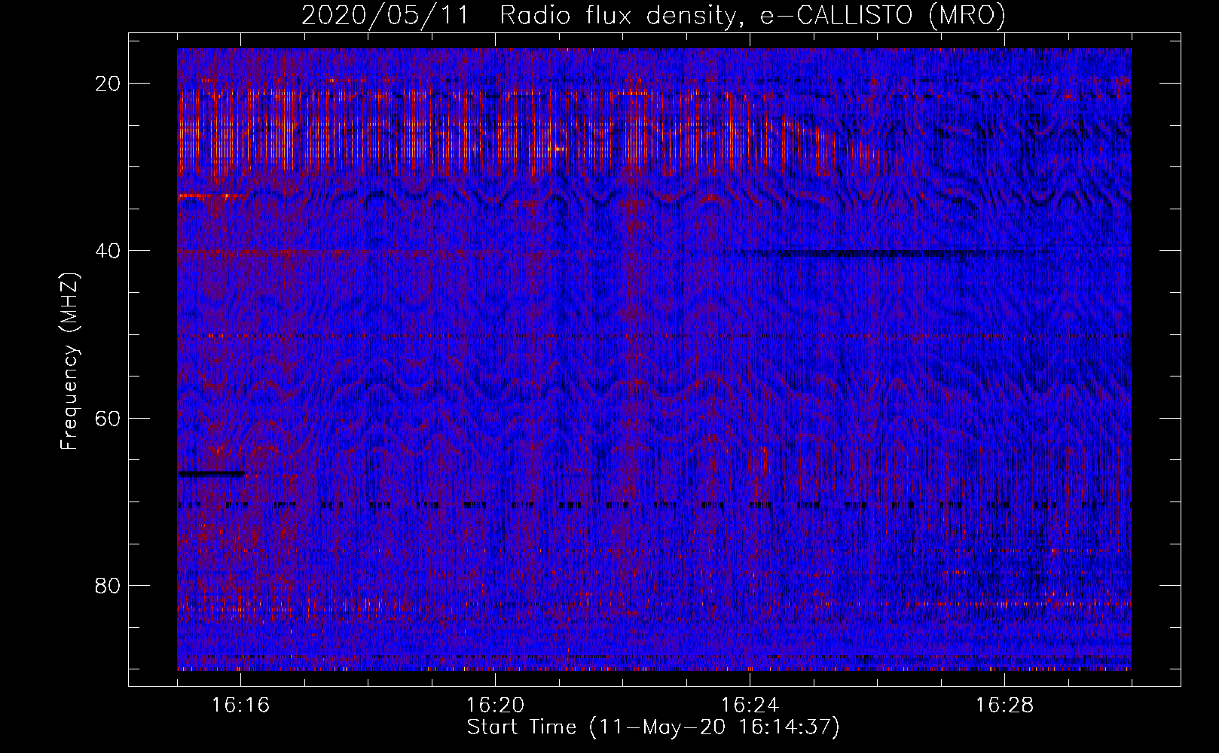This screenshot has height=753, width=1219.
Task: Click the 'Frequency (MHZ)' axis label
Action: (69, 361)
